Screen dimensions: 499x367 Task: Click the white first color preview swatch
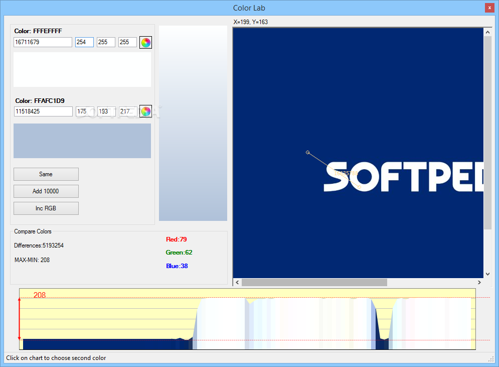click(x=82, y=69)
